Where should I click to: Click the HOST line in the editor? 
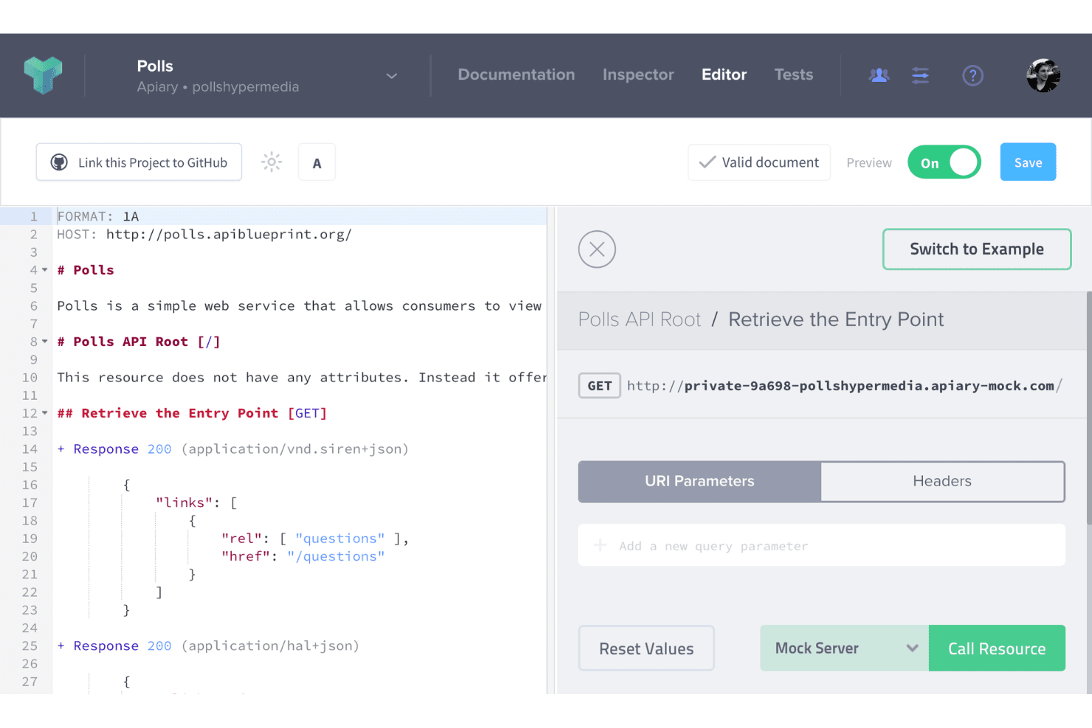(204, 235)
